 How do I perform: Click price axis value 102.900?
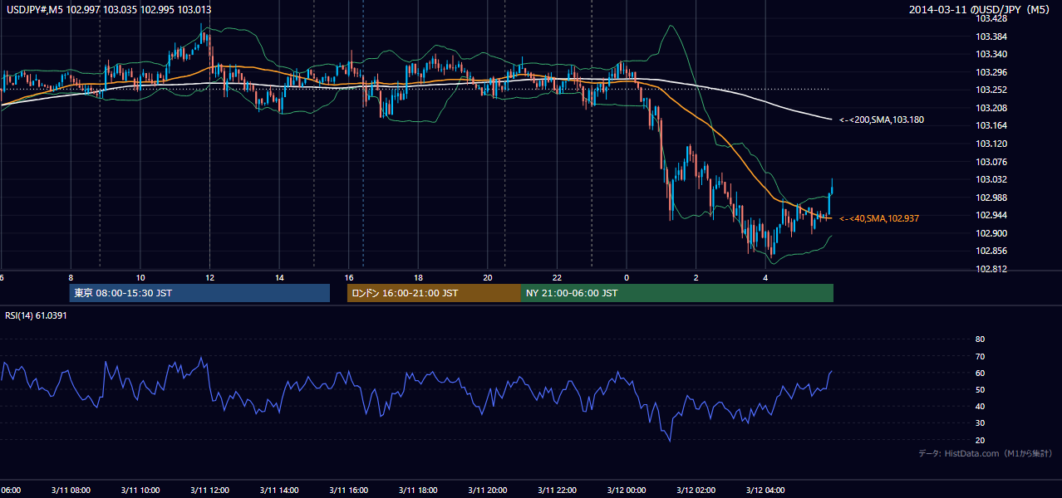point(991,233)
